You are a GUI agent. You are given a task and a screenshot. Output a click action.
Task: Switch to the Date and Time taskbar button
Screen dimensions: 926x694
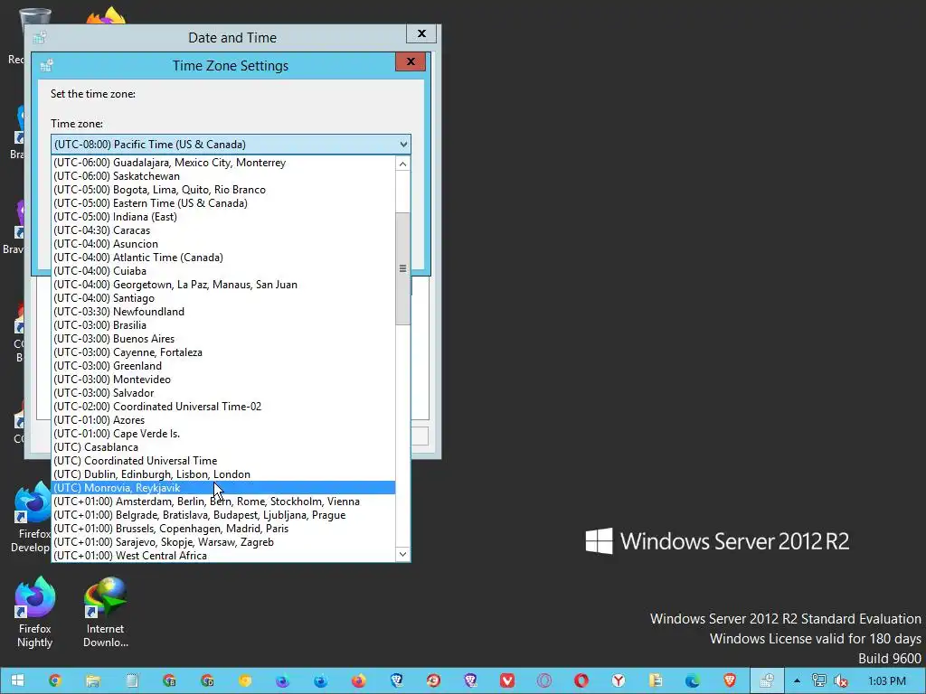[x=767, y=680]
